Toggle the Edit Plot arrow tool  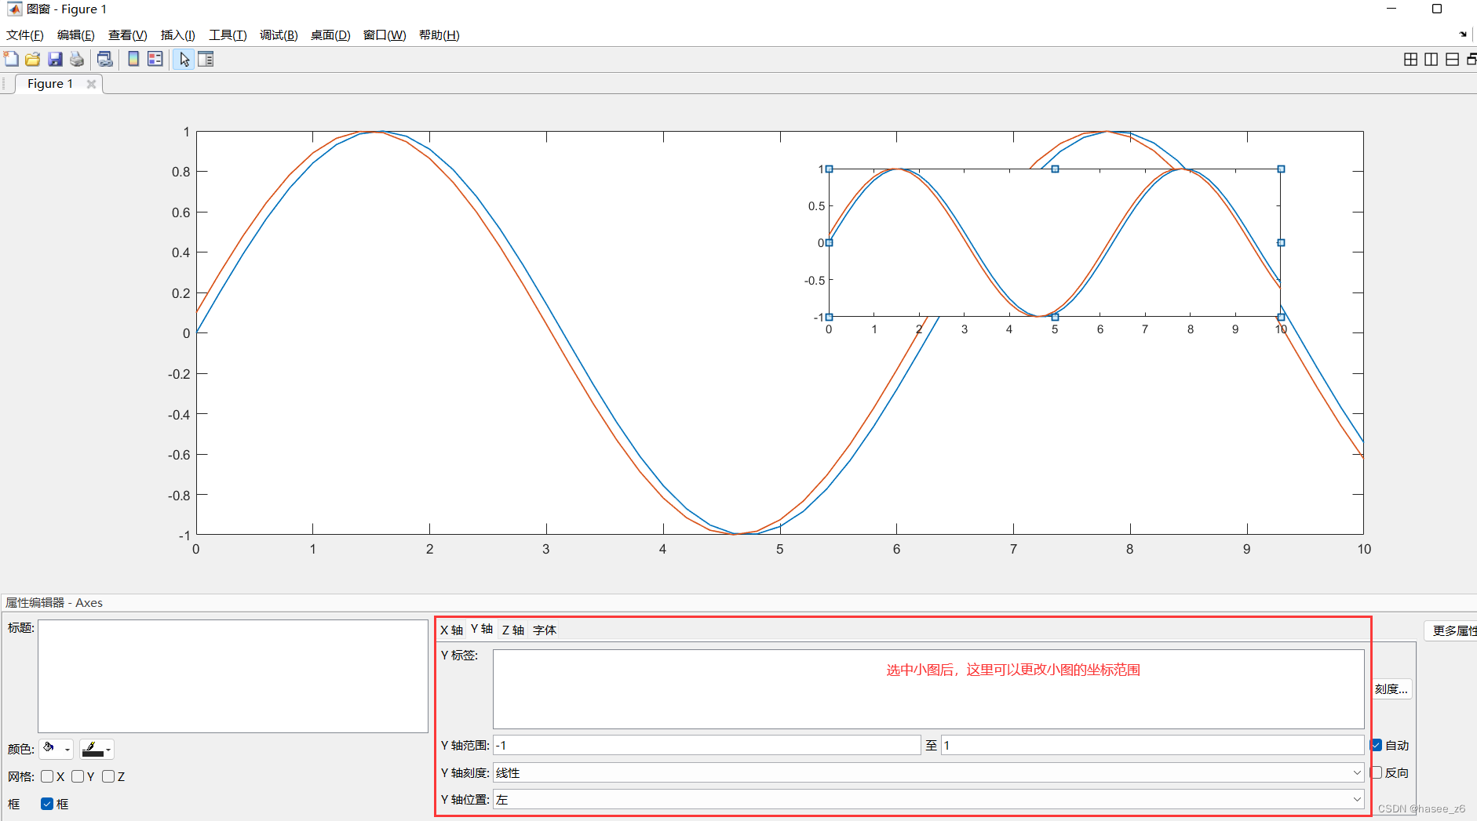(184, 59)
